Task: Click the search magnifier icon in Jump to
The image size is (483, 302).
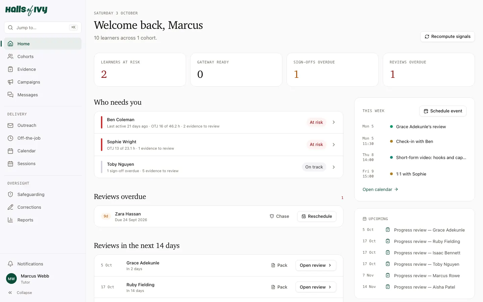Action: click(x=10, y=28)
